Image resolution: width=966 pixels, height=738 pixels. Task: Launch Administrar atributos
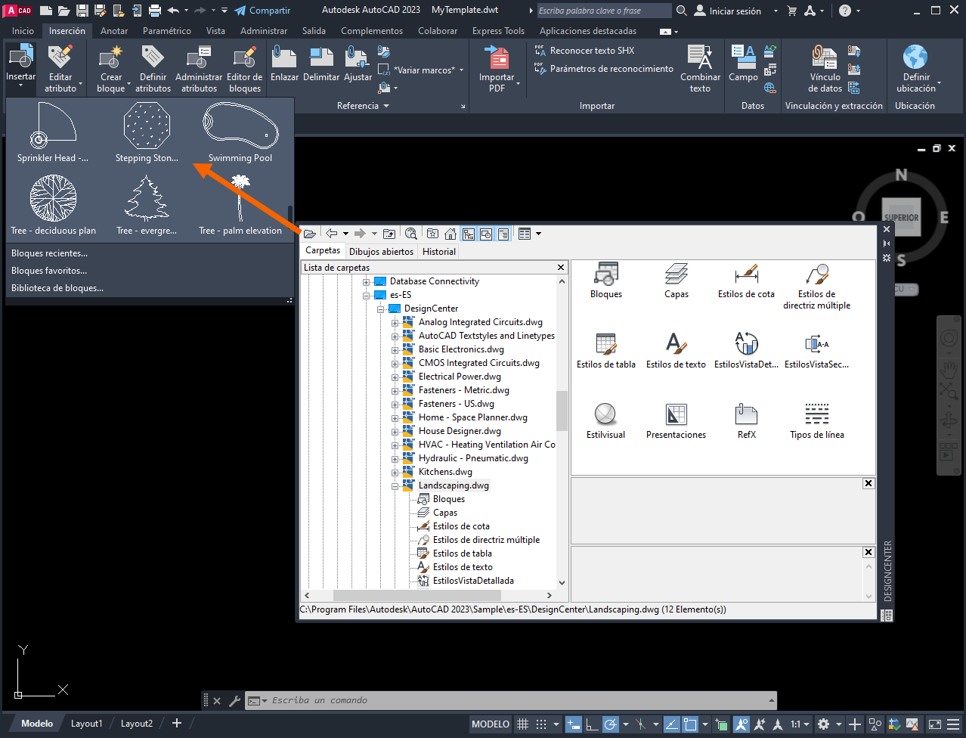click(199, 68)
